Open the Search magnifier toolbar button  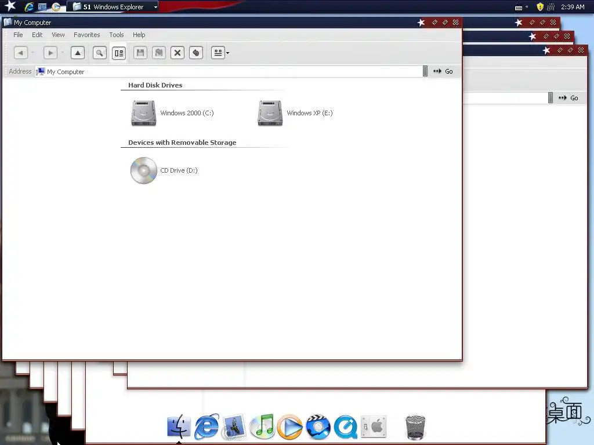[x=100, y=53]
